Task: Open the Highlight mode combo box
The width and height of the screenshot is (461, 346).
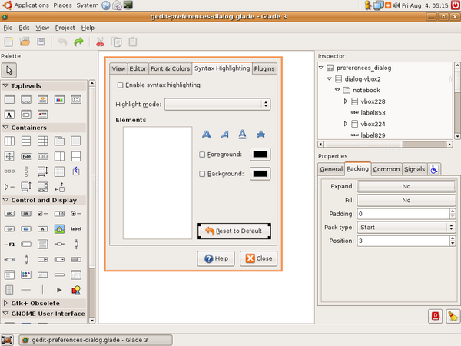Action: [217, 104]
